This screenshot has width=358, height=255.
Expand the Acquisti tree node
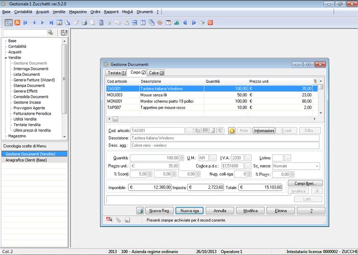(6, 52)
